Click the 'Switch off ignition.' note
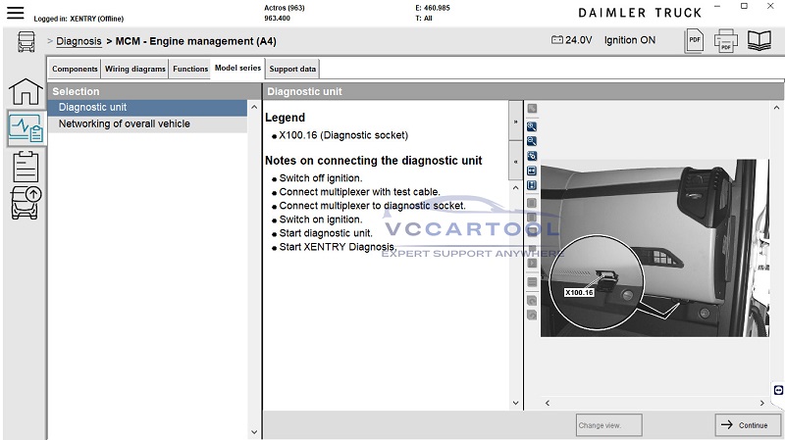 tap(321, 178)
